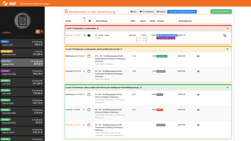Toggle the orange list view button in the sidebar
Screen dimensions: 251x141
pyautogui.click(x=37, y=31)
